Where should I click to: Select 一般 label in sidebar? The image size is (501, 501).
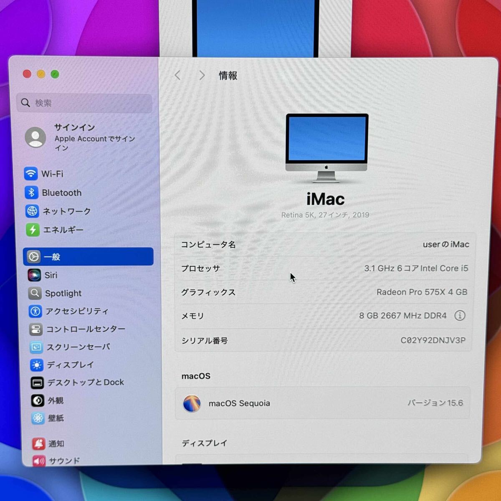(x=52, y=257)
